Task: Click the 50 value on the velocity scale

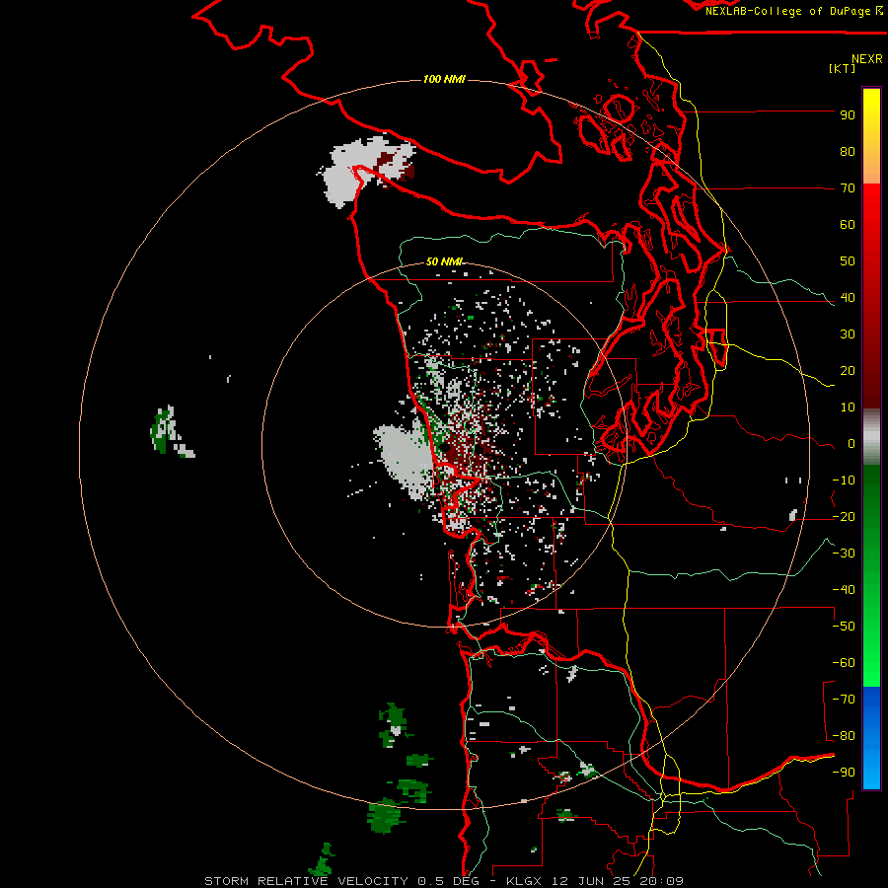Action: [848, 261]
